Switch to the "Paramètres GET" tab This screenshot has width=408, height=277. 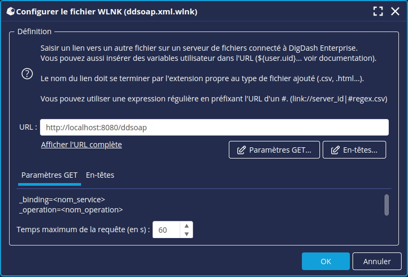[50, 175]
